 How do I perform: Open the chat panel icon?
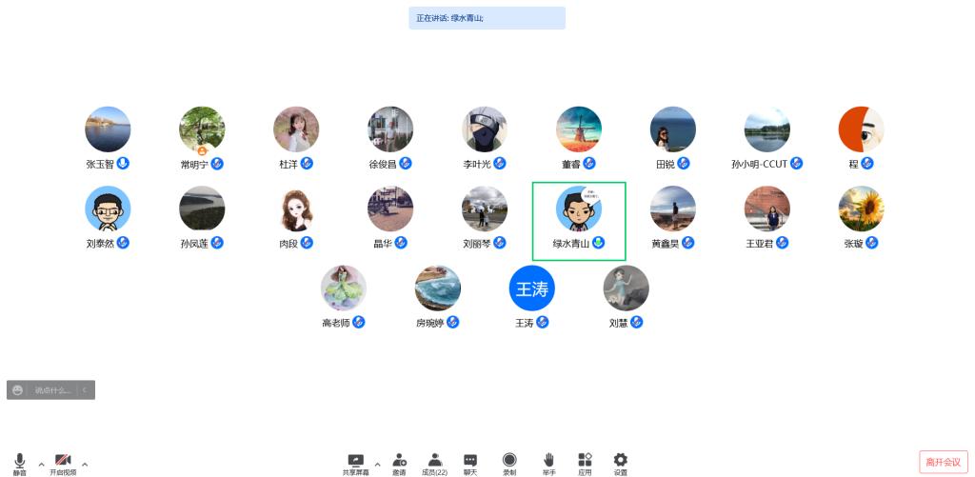[470, 460]
